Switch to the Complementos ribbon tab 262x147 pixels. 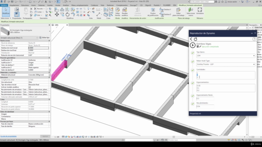[122, 5]
